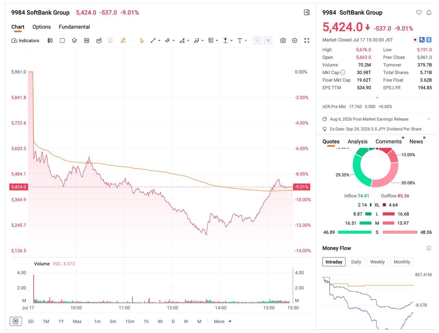
Task: Open the News tab
Action: click(416, 141)
